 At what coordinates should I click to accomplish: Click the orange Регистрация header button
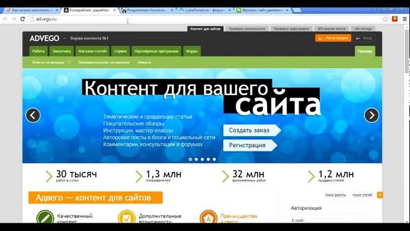(333, 38)
